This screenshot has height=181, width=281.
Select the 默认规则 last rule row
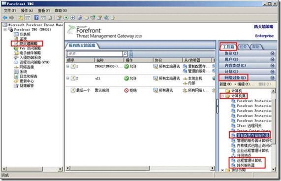pyautogui.click(x=140, y=90)
